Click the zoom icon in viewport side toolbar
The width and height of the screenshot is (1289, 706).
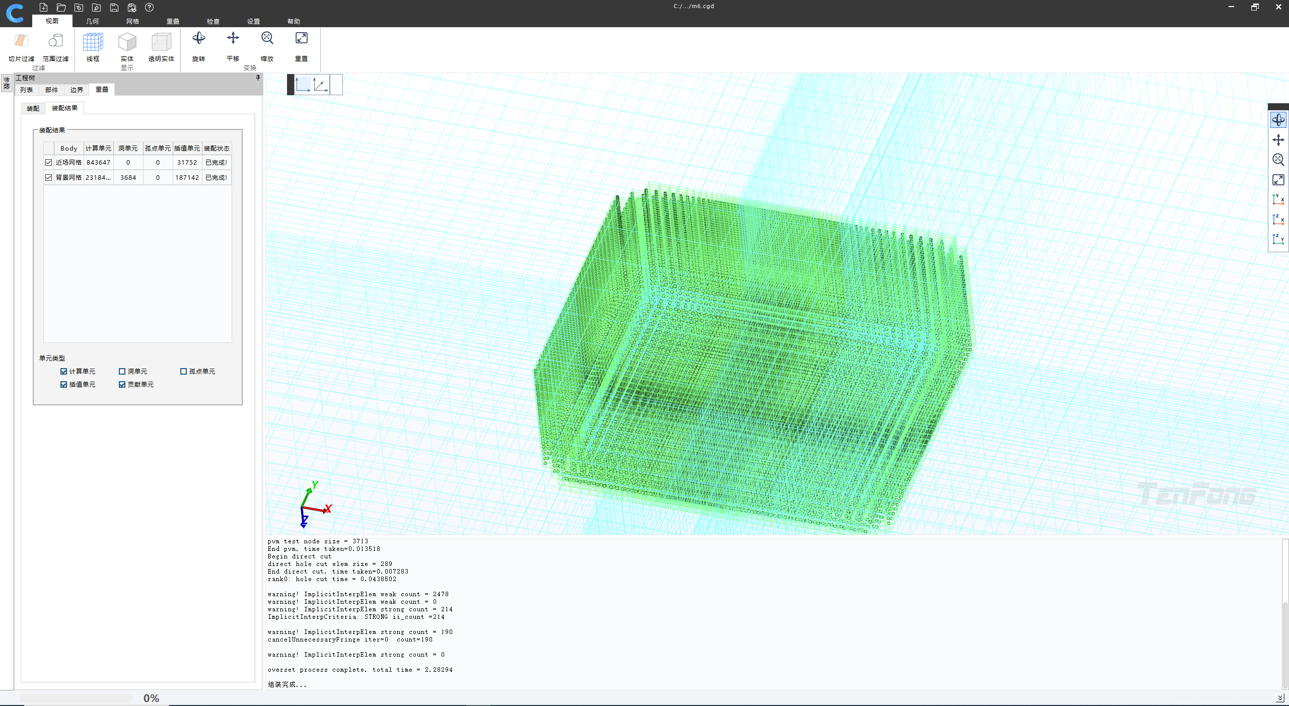1278,160
